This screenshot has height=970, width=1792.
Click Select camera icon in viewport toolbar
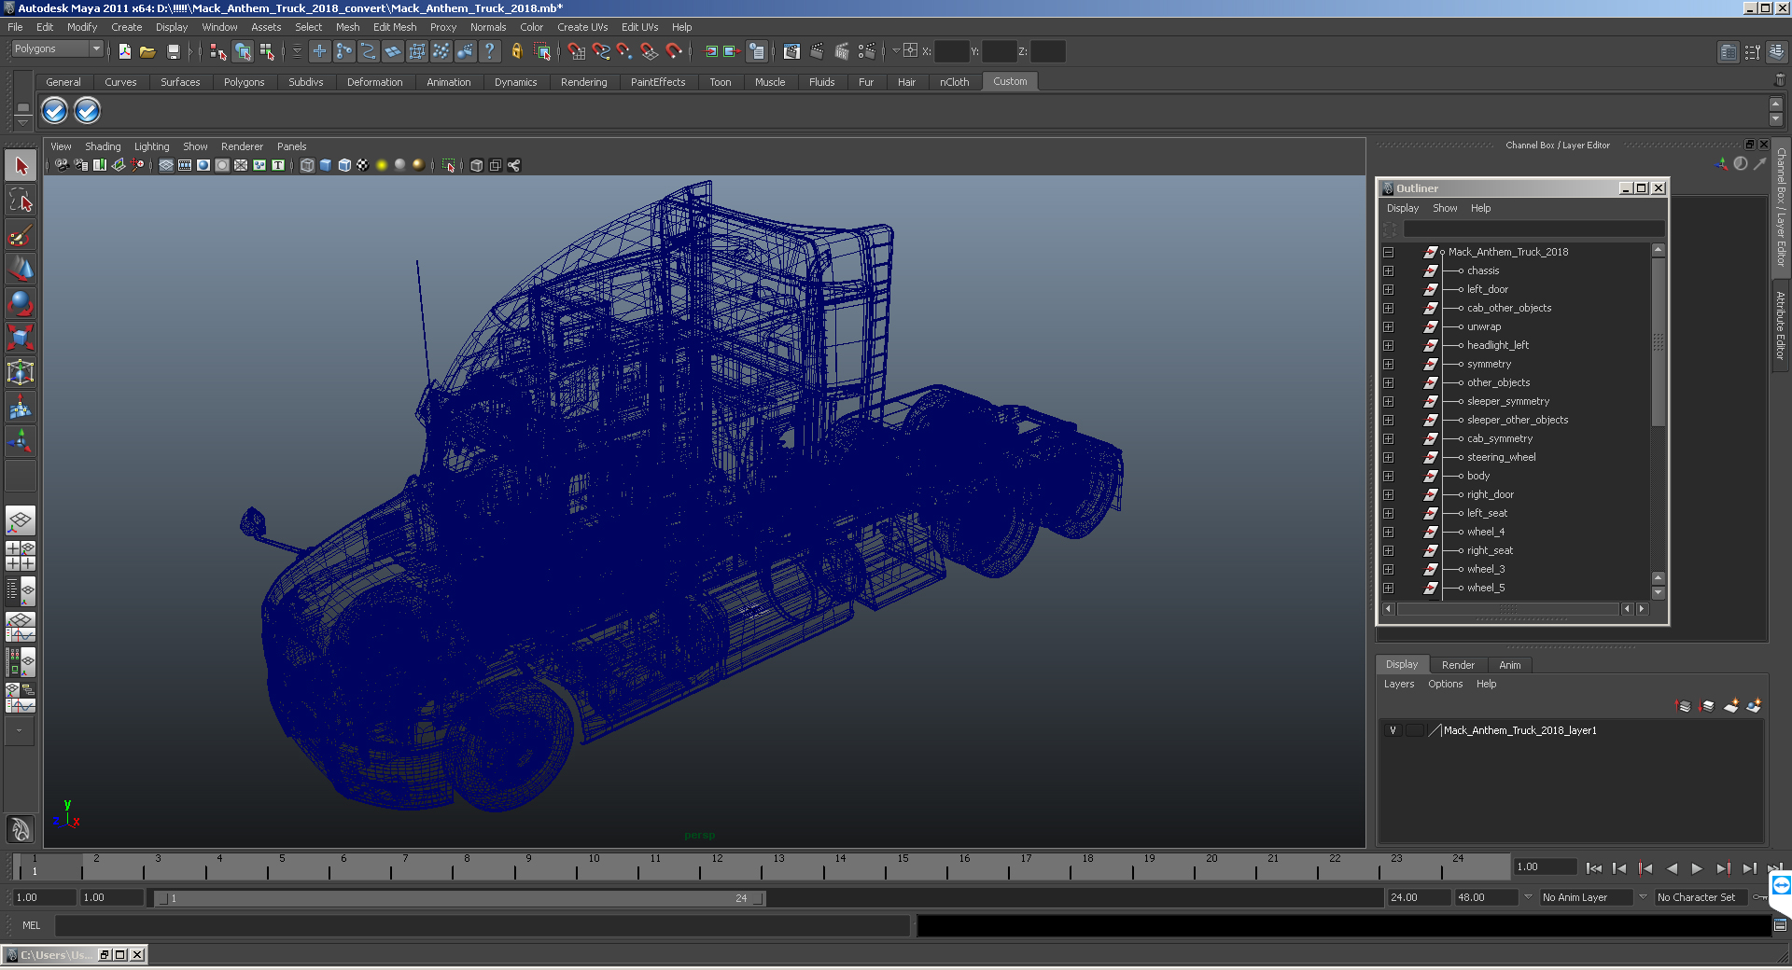tap(62, 165)
